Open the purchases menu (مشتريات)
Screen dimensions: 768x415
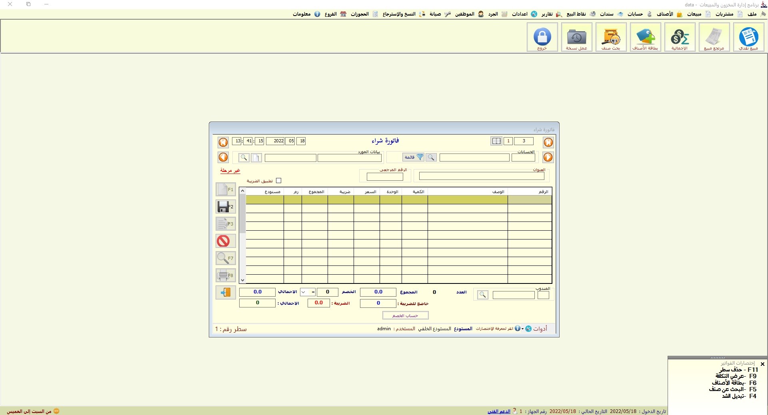pos(724,14)
